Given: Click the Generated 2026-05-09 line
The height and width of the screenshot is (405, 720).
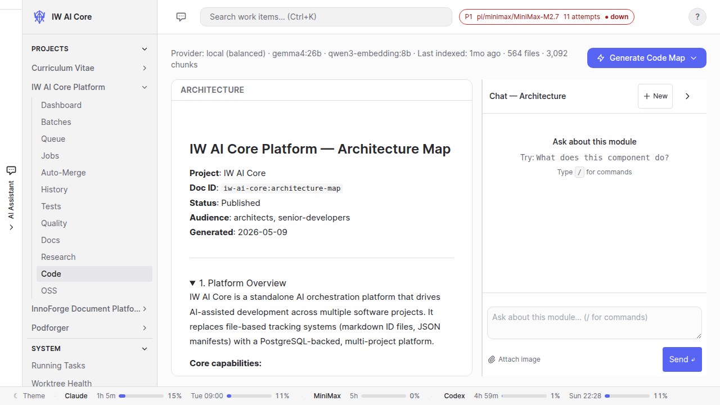Looking at the screenshot, I should (238, 232).
